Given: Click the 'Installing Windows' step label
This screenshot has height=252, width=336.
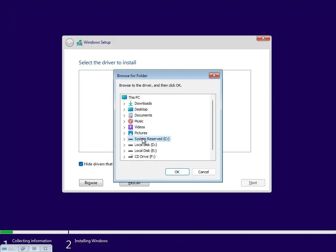Looking at the screenshot, I should (91, 241).
